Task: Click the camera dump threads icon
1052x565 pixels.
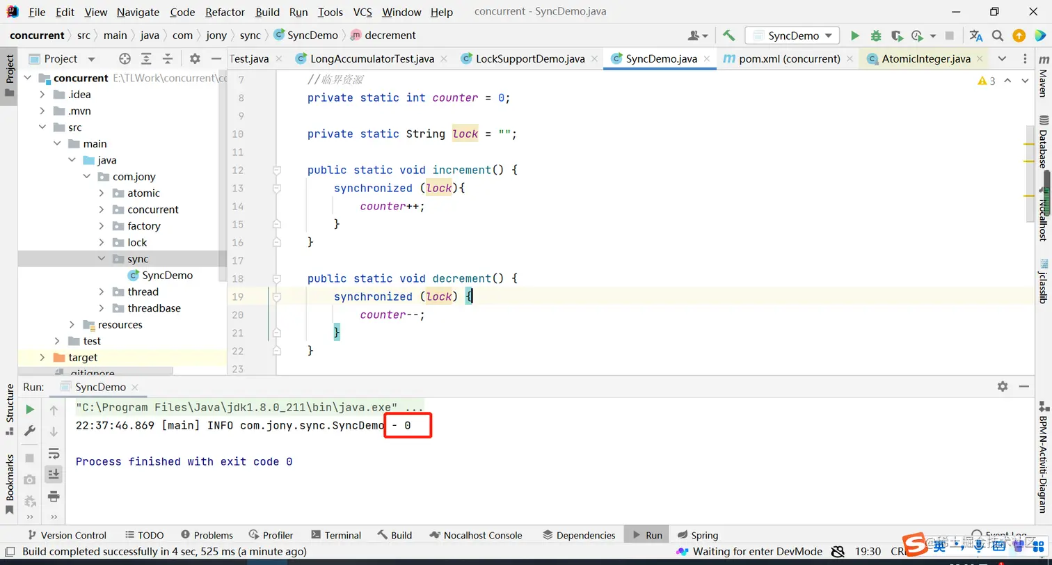Action: [30, 479]
